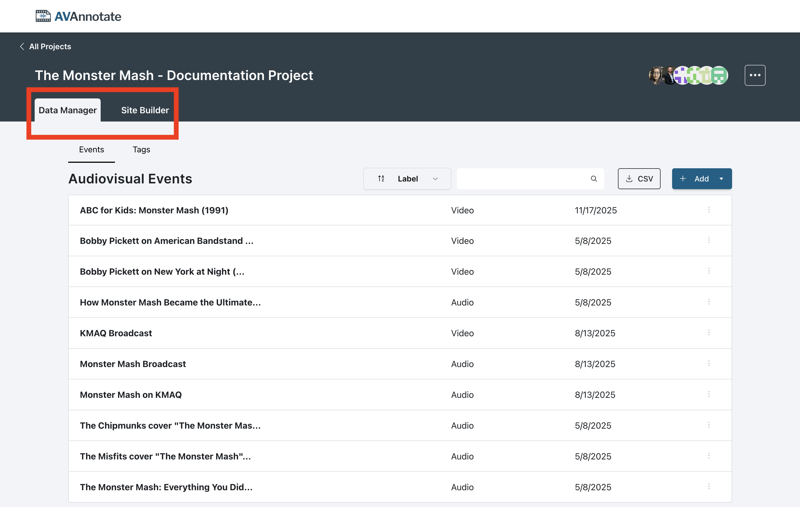The image size is (800, 507).
Task: Expand the Add button dropdown arrow
Action: [x=721, y=179]
